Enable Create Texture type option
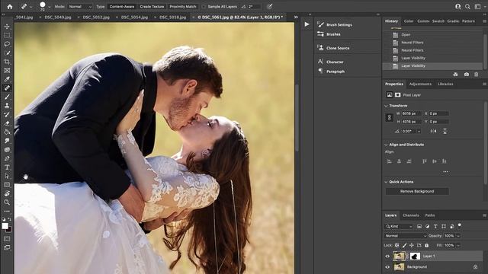The width and height of the screenshot is (488, 274). click(x=152, y=7)
